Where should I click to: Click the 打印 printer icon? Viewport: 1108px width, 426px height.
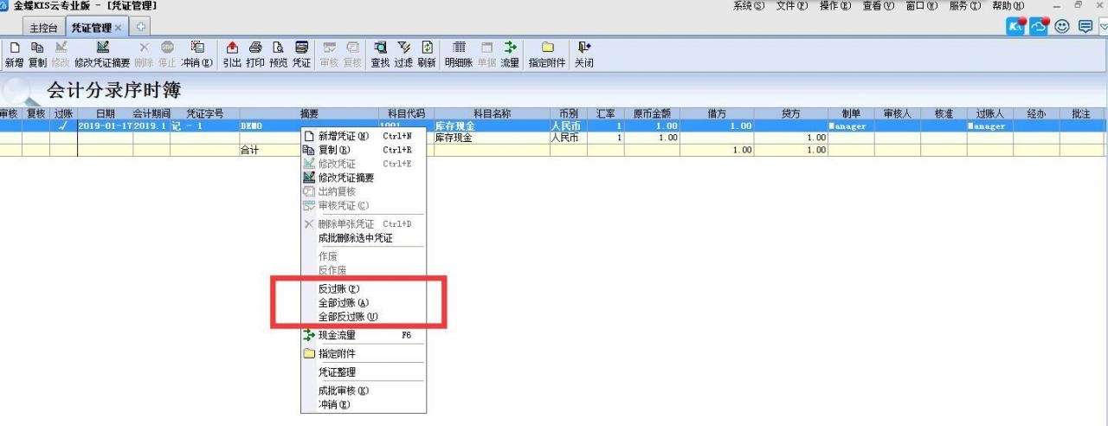254,46
